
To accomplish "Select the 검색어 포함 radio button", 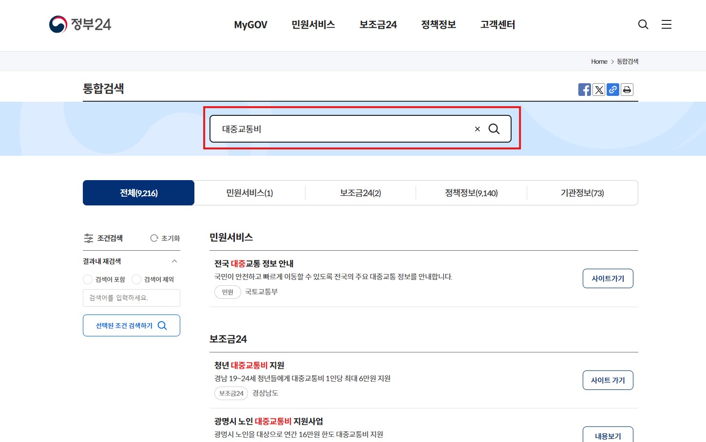I will (88, 279).
